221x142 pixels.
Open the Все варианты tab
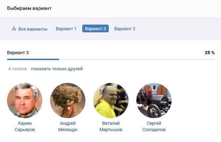point(30,29)
